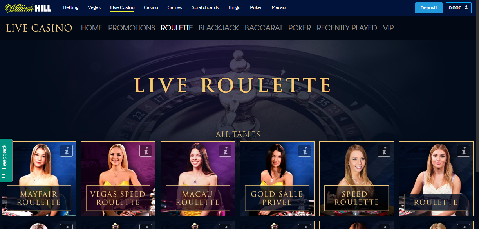Switch to Blackjack tab
Viewport: 479px width, 229px height.
219,28
